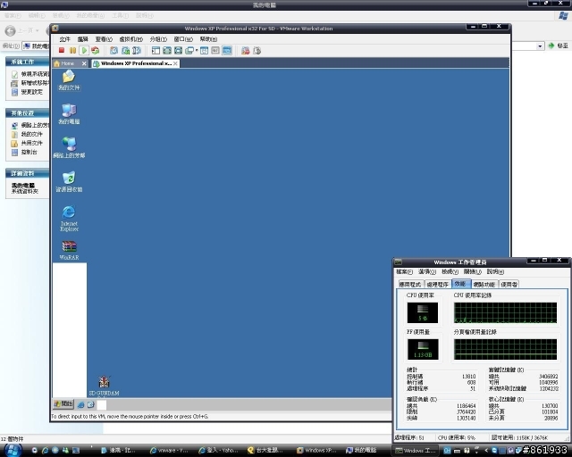Click the PF usage 1.13 GB gauge

pos(423,349)
